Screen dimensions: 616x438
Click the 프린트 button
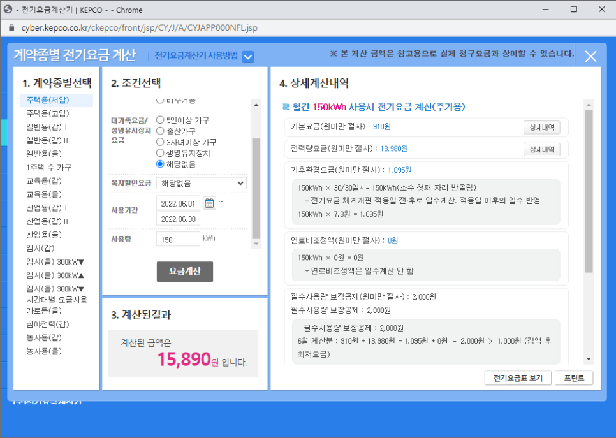pyautogui.click(x=574, y=377)
